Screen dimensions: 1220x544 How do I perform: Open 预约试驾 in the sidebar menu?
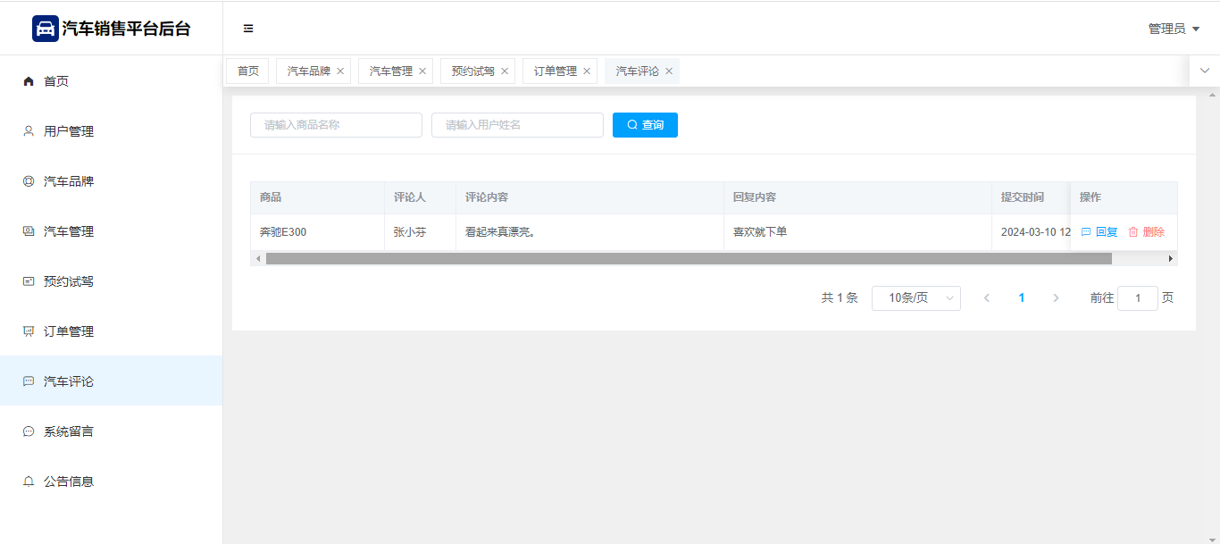tap(111, 281)
